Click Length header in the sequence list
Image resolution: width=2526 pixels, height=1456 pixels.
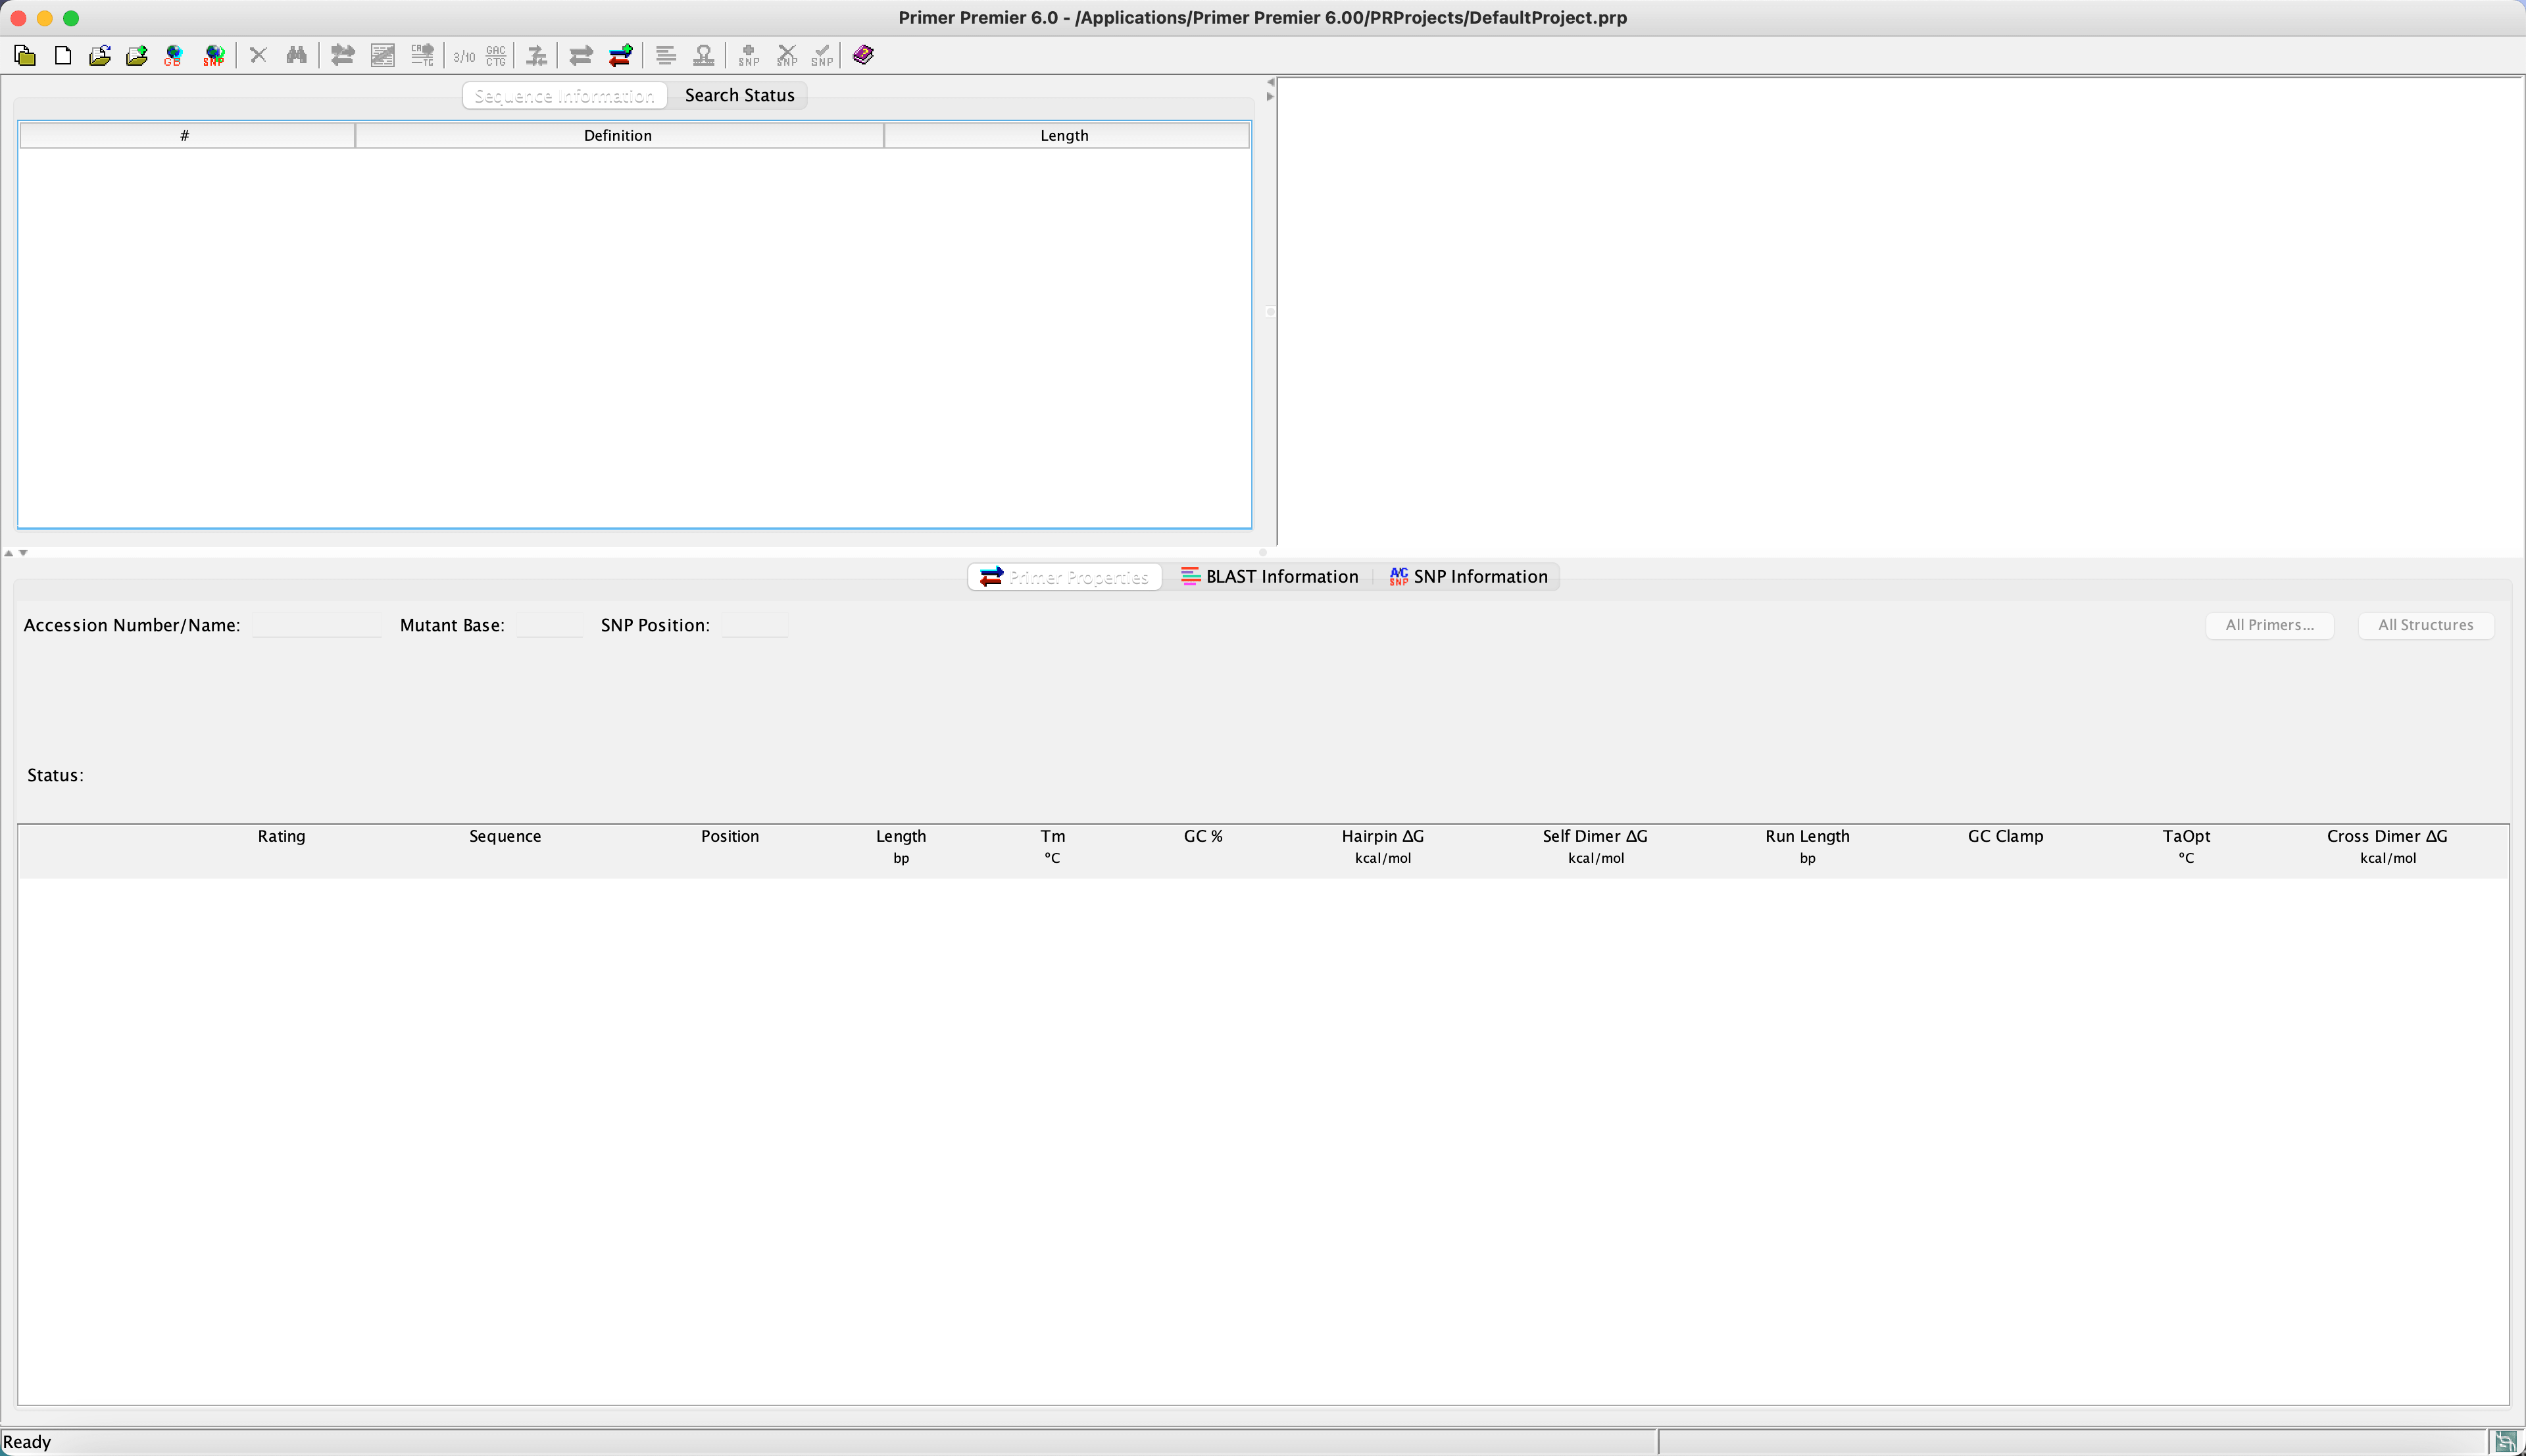(x=1066, y=135)
